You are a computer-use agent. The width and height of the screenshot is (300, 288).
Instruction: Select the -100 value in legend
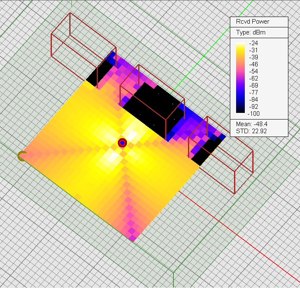[254, 113]
